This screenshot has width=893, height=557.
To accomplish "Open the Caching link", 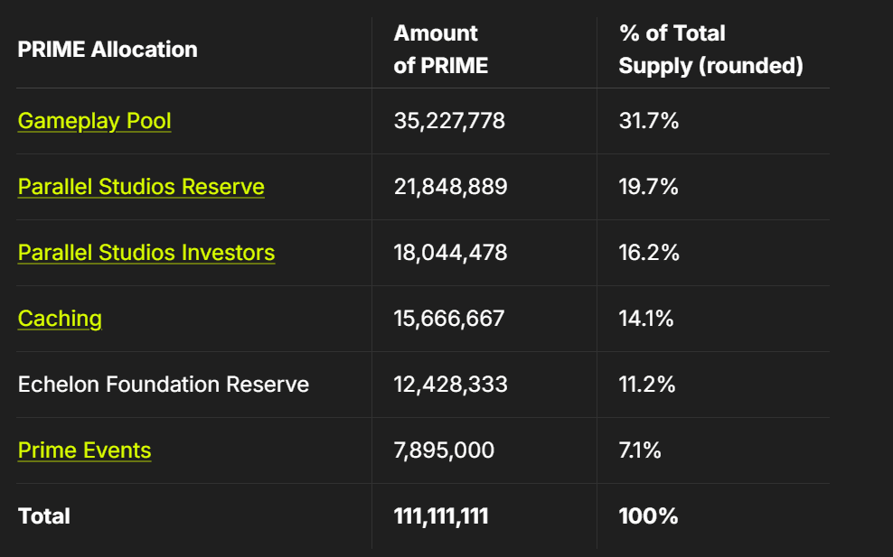I will pos(60,319).
